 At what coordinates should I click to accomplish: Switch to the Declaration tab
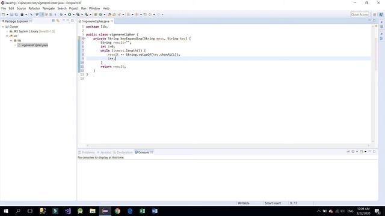coord(123,152)
